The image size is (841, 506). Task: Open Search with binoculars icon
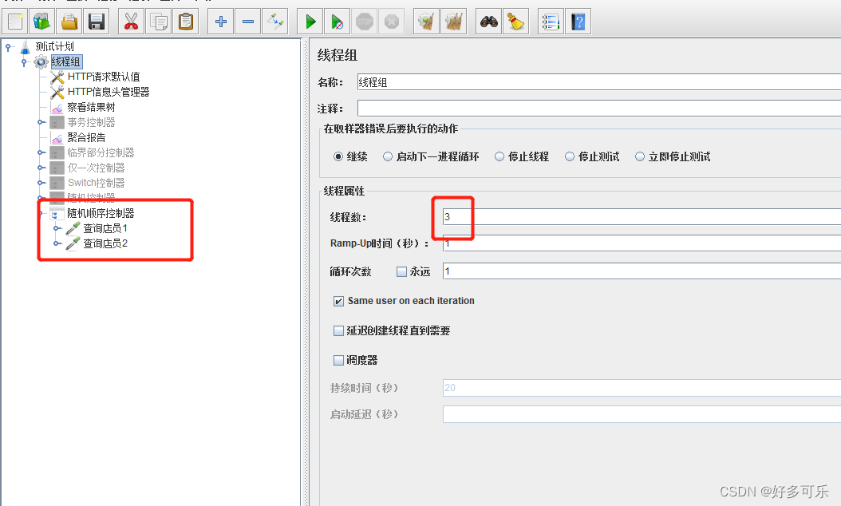(x=489, y=22)
